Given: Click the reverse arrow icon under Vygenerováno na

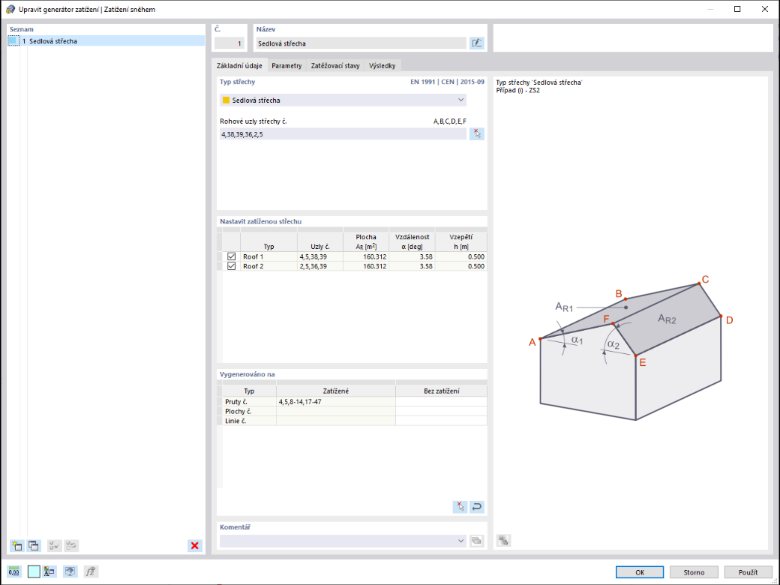Looking at the screenshot, I should click(476, 507).
